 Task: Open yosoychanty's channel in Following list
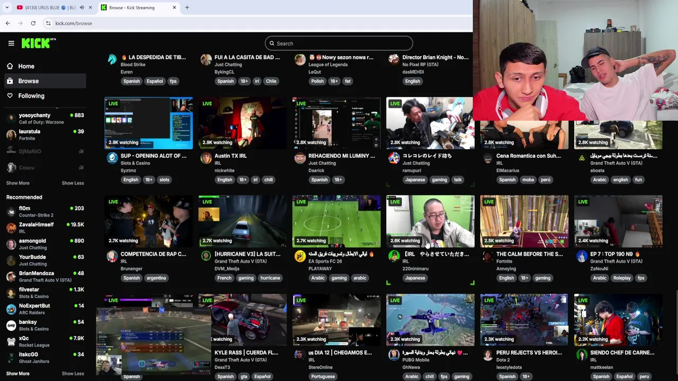(44, 119)
